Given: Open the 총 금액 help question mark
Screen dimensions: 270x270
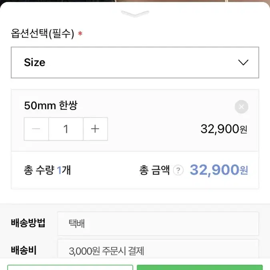Looking at the screenshot, I should [178, 170].
